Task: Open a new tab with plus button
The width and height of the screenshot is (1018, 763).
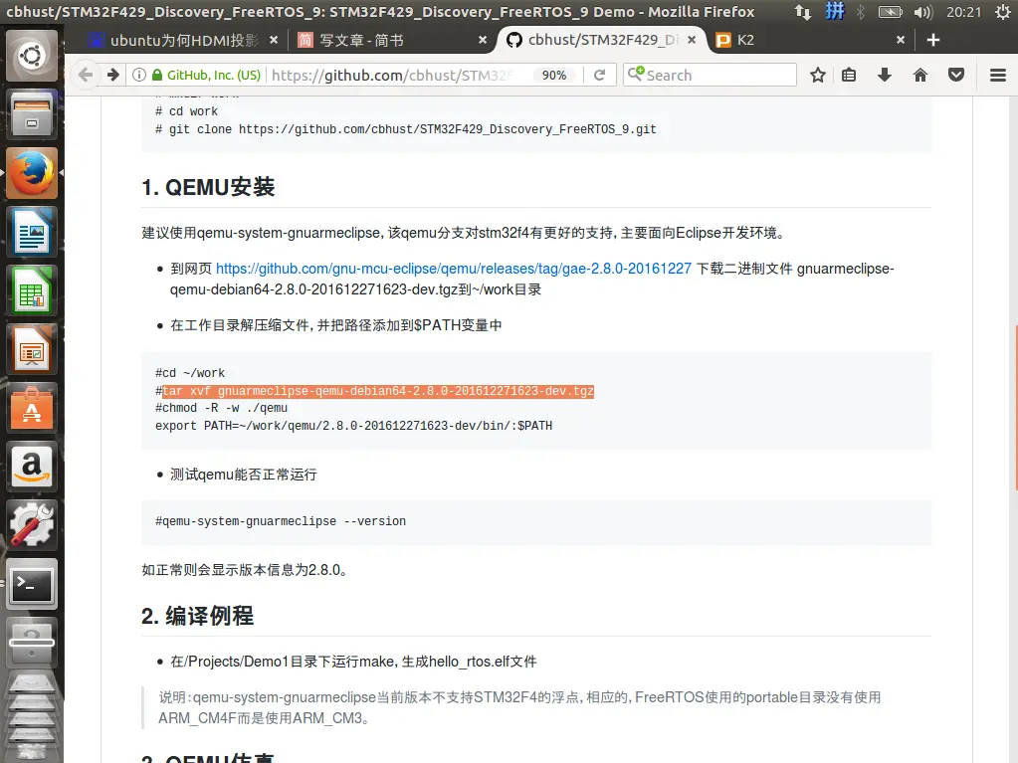Action: click(x=933, y=40)
